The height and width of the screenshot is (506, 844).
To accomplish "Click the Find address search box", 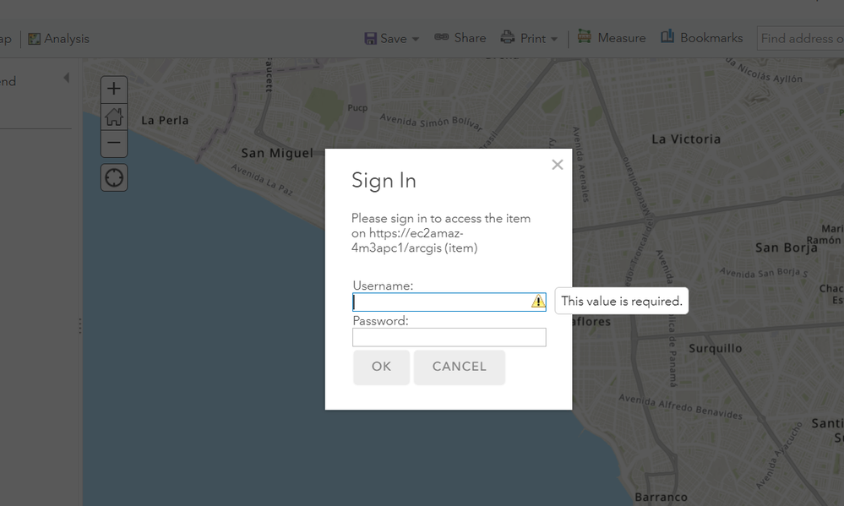I will [x=801, y=39].
